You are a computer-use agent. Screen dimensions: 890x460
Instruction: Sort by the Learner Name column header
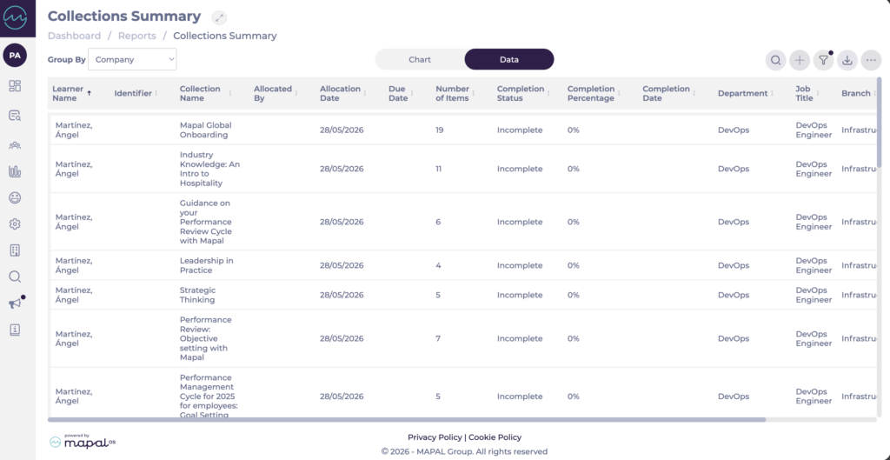pos(68,93)
